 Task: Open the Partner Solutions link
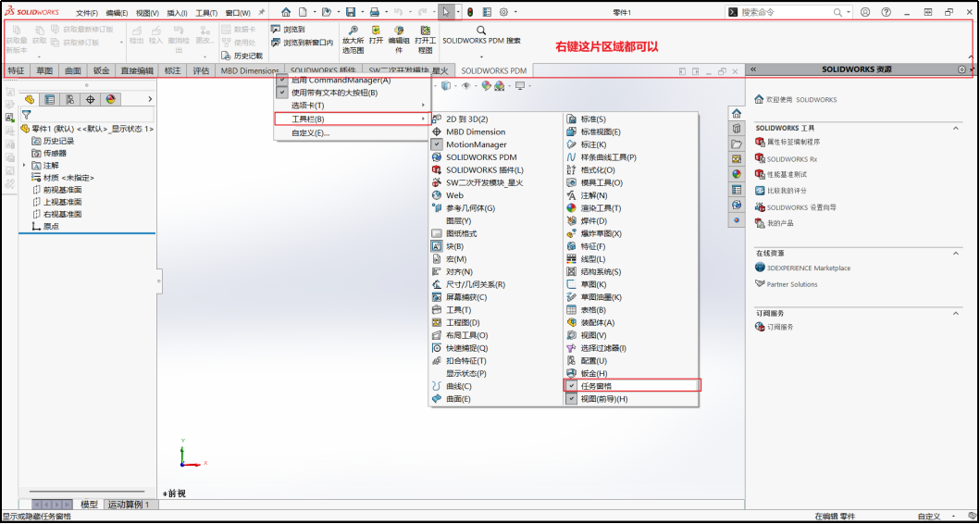pos(792,284)
